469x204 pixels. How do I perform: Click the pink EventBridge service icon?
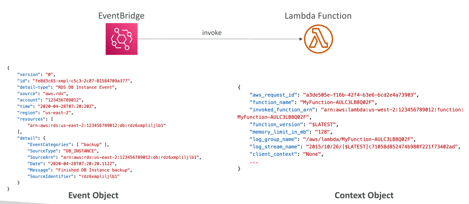coord(121,39)
